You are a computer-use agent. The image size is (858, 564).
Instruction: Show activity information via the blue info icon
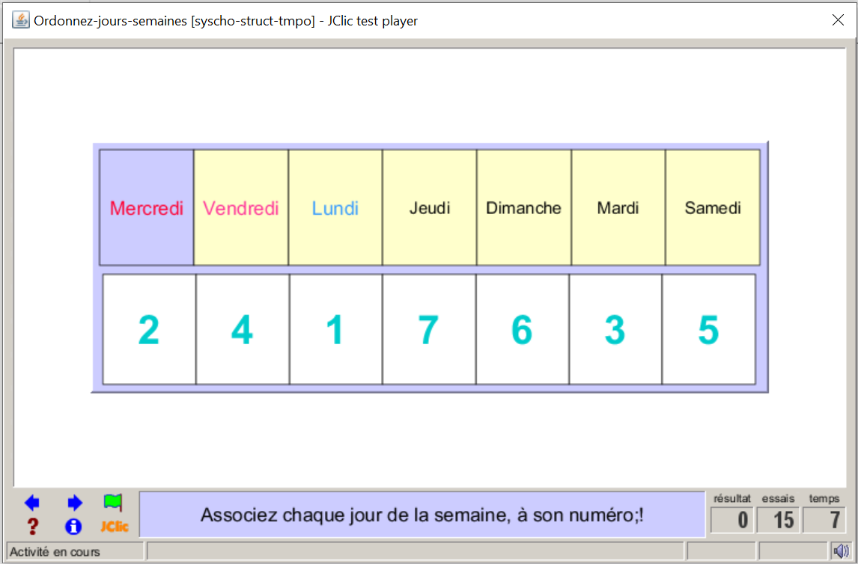point(73,527)
